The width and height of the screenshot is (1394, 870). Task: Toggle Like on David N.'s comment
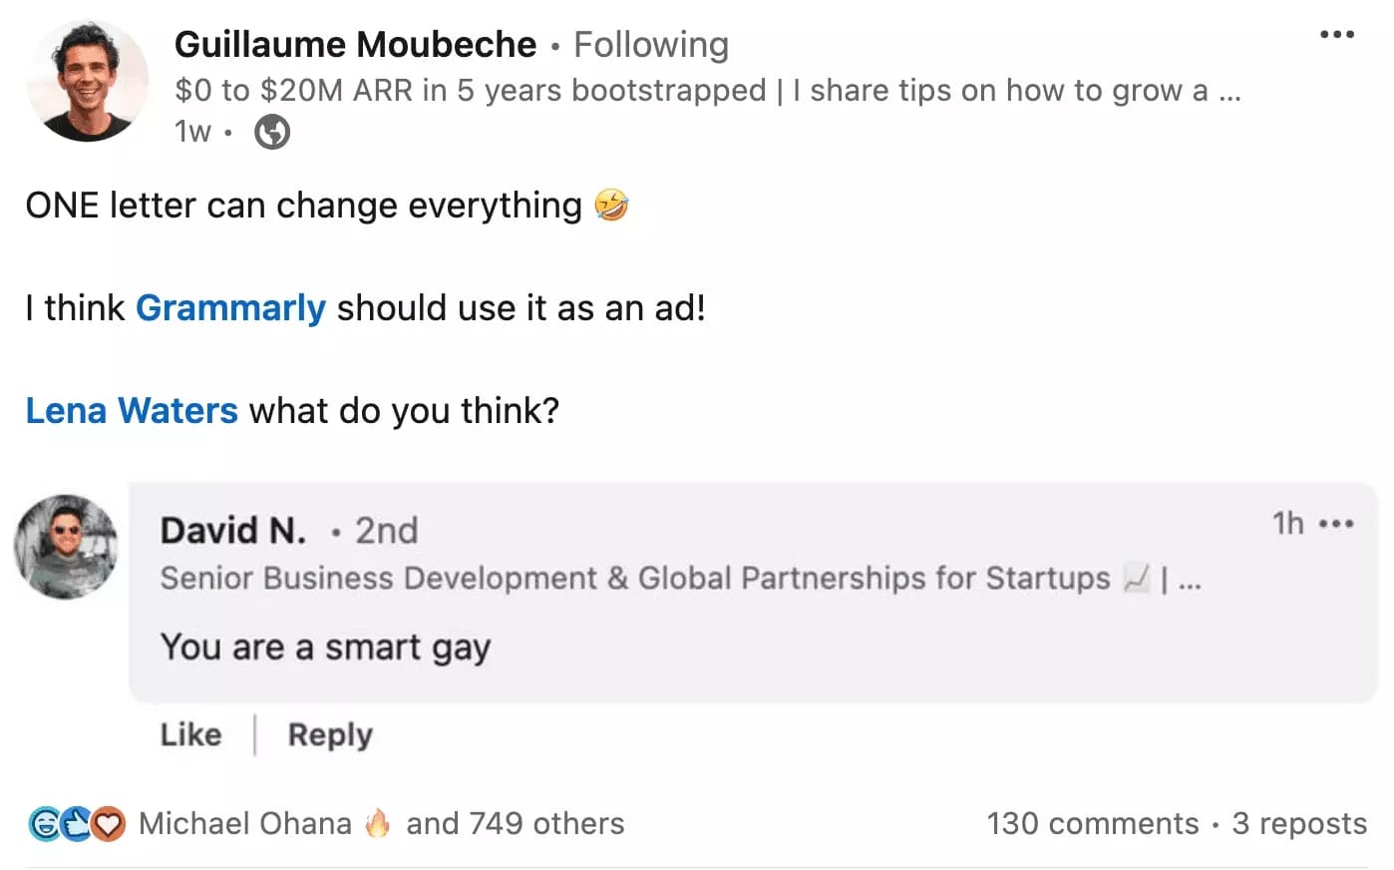coord(189,734)
